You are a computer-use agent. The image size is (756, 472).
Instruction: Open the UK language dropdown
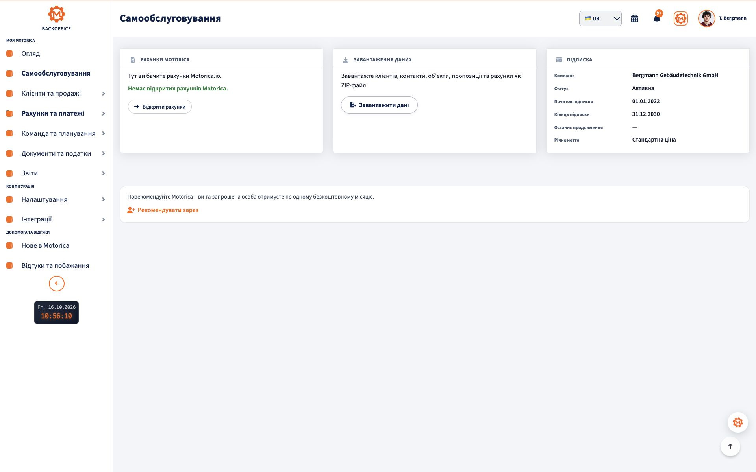pyautogui.click(x=600, y=18)
